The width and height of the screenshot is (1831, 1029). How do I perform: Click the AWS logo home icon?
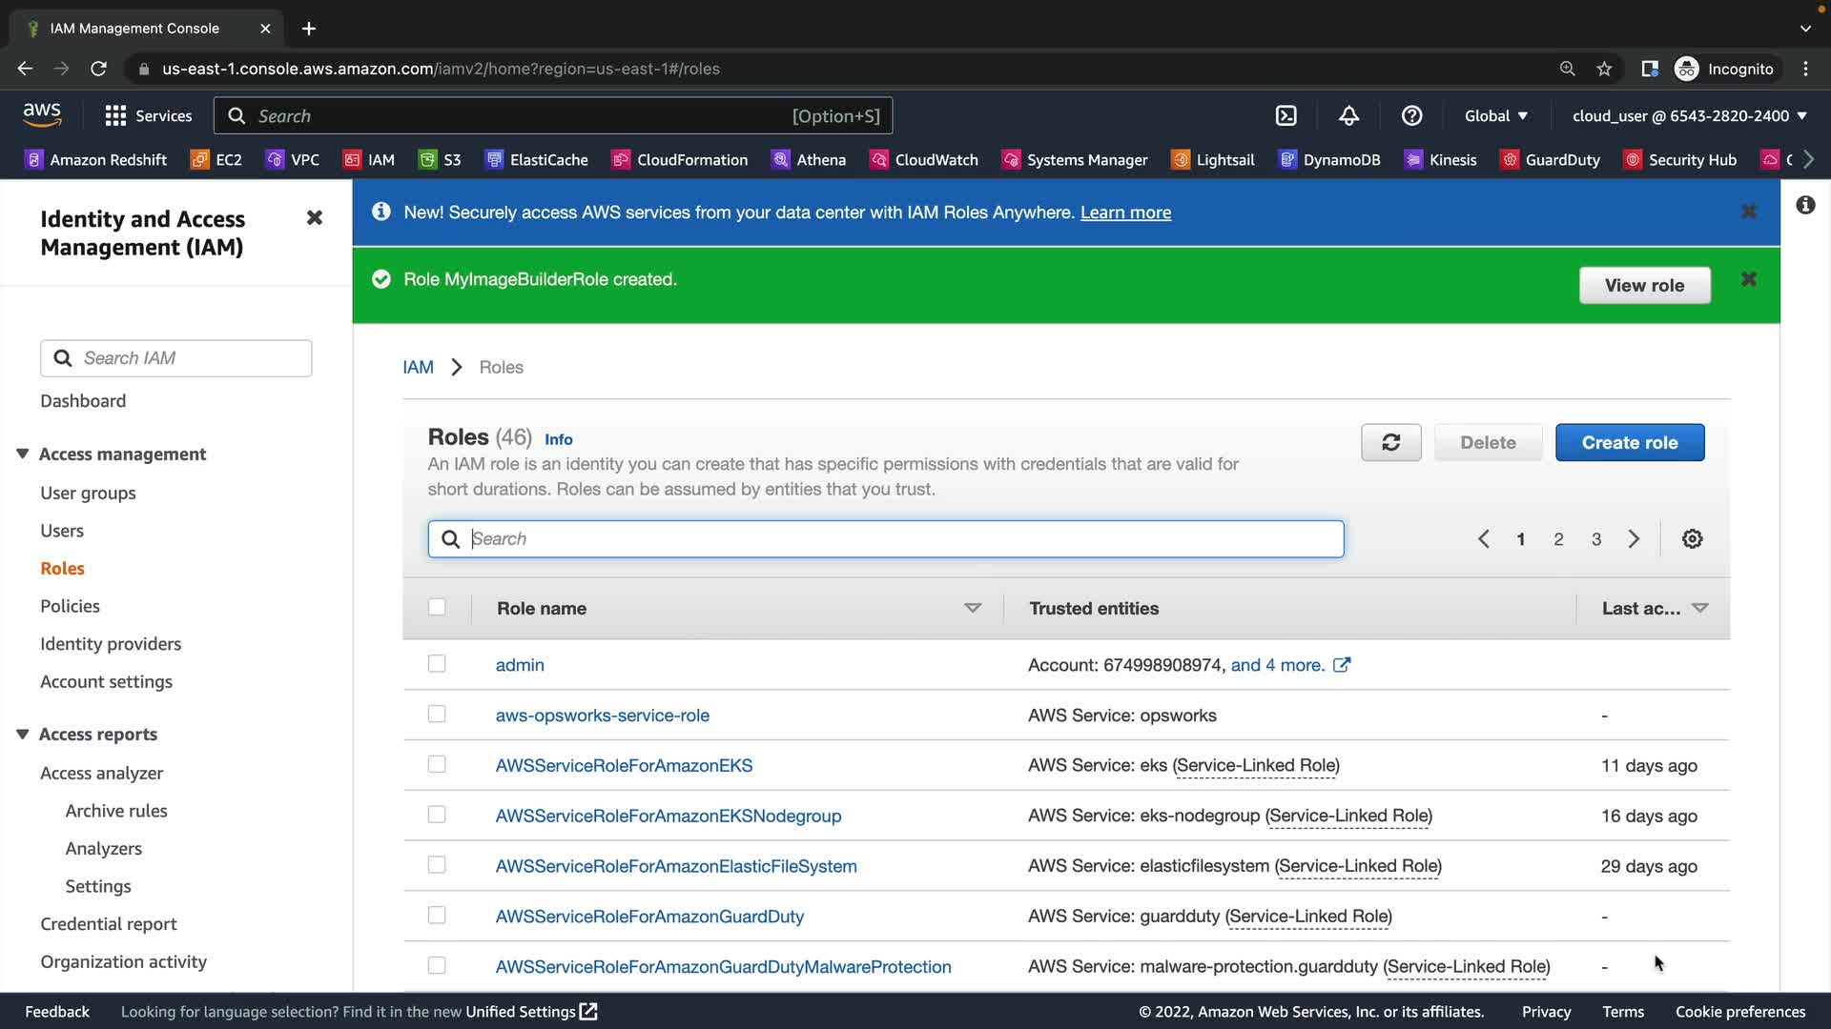(x=42, y=114)
